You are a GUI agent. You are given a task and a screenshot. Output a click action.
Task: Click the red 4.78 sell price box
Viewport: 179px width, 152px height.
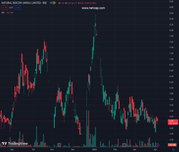pyautogui.click(x=4, y=8)
